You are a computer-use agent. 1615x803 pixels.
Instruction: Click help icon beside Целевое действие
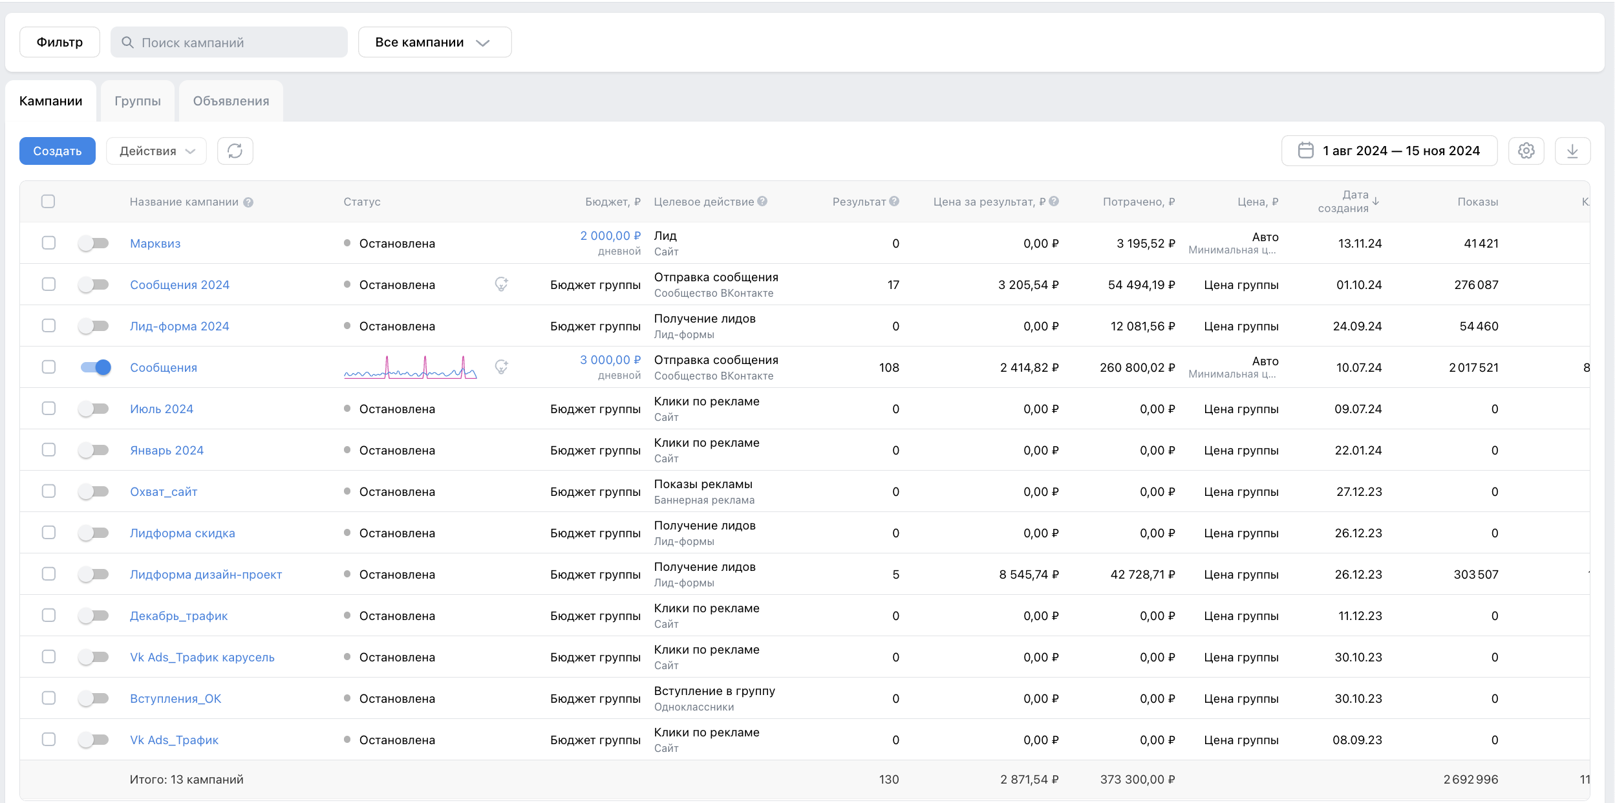[x=762, y=201]
